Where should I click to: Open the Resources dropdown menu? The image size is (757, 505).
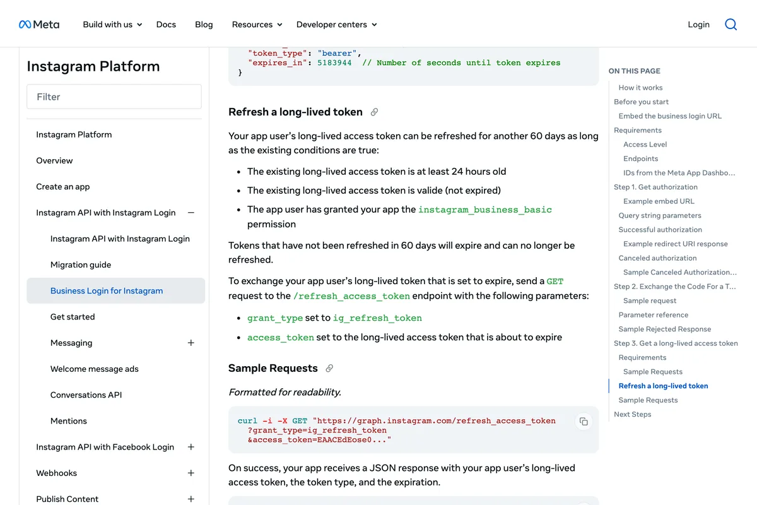(x=257, y=25)
